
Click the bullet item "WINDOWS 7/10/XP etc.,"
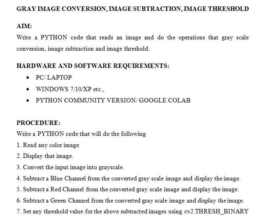pyautogui.click(x=70, y=89)
